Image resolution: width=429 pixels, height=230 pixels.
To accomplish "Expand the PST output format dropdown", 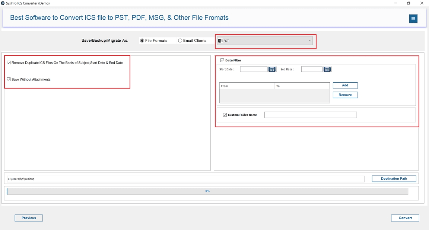I will tap(265, 41).
